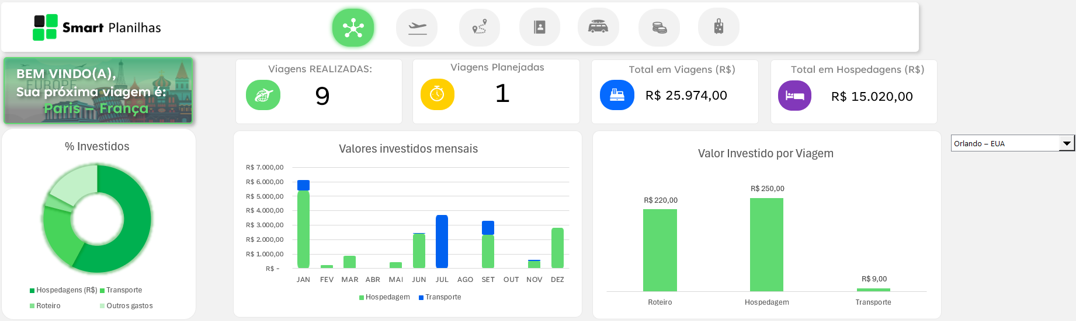Click the Transporte donut legend entry

coord(121,290)
